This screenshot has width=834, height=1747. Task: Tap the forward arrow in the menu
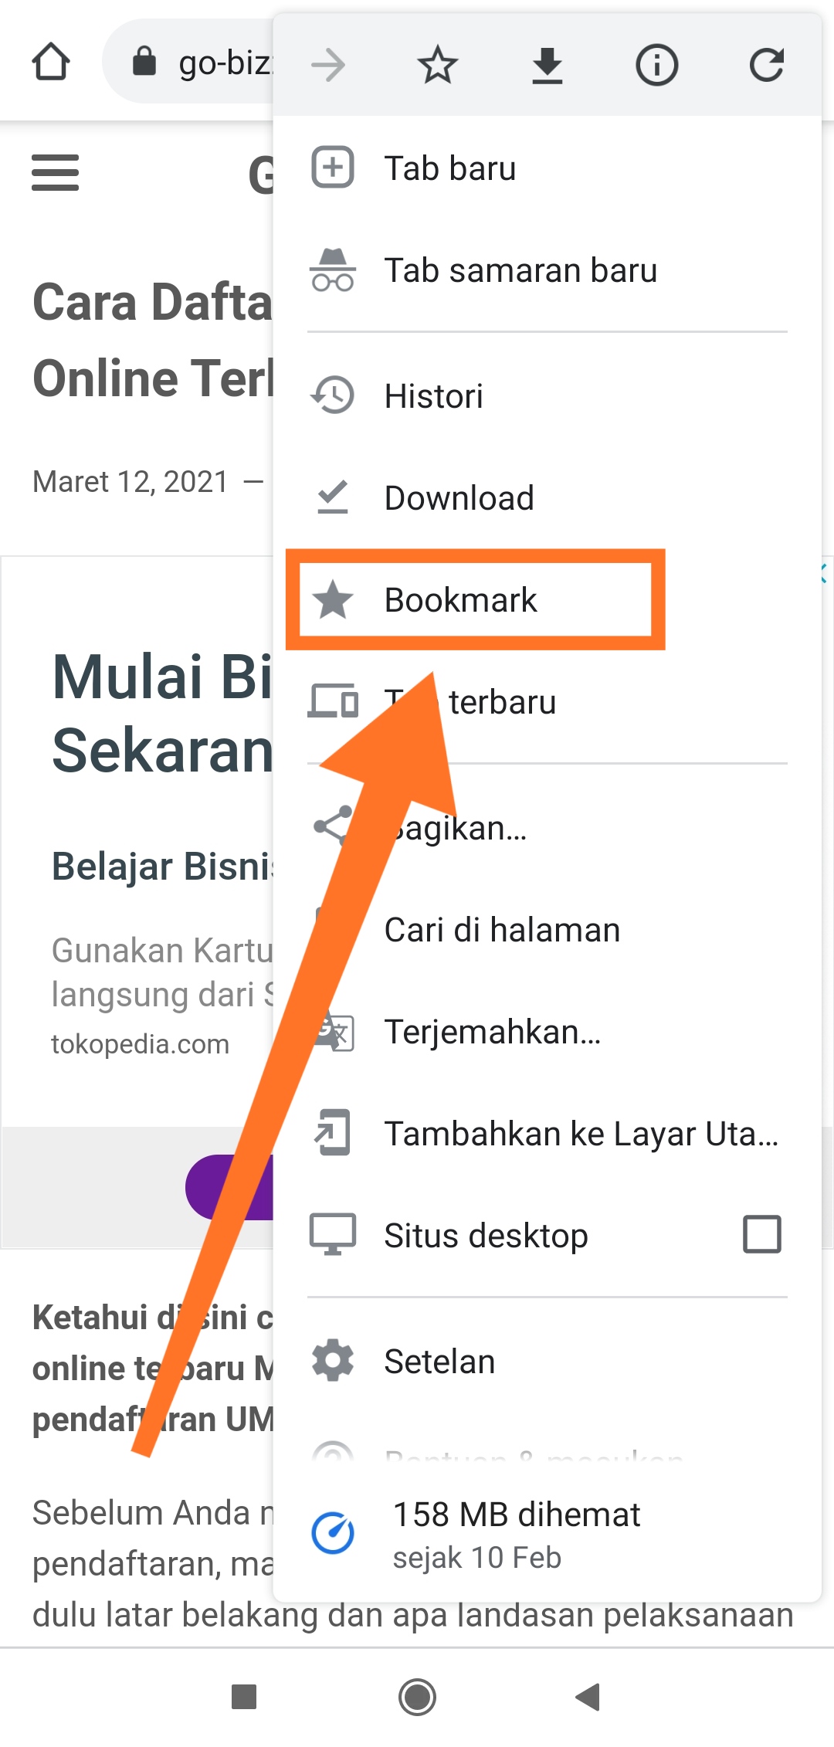tap(328, 65)
